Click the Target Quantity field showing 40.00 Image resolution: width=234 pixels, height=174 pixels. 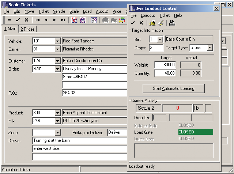click(x=165, y=73)
